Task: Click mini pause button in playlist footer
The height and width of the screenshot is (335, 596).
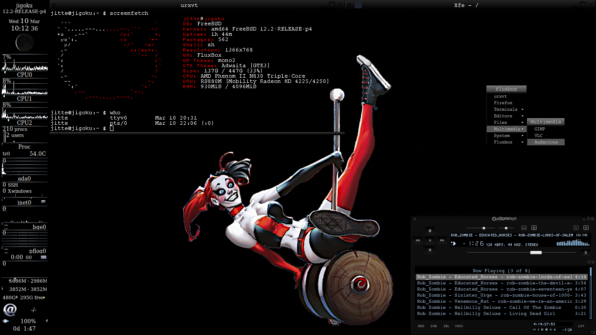Action: 542,329
